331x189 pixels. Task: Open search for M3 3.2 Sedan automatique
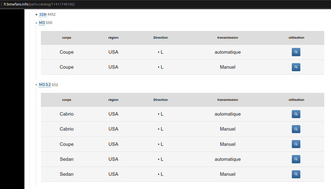coord(296,159)
